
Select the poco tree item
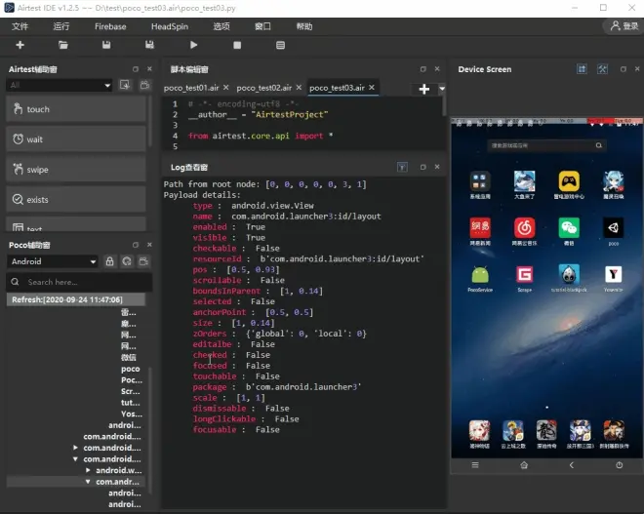pos(131,369)
